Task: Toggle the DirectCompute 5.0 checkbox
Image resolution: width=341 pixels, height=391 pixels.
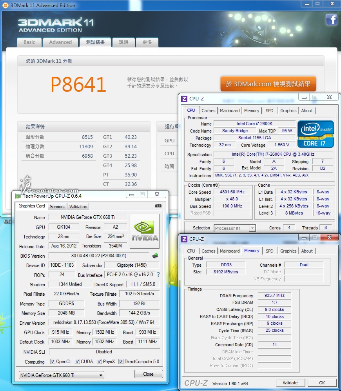Action: [121, 361]
